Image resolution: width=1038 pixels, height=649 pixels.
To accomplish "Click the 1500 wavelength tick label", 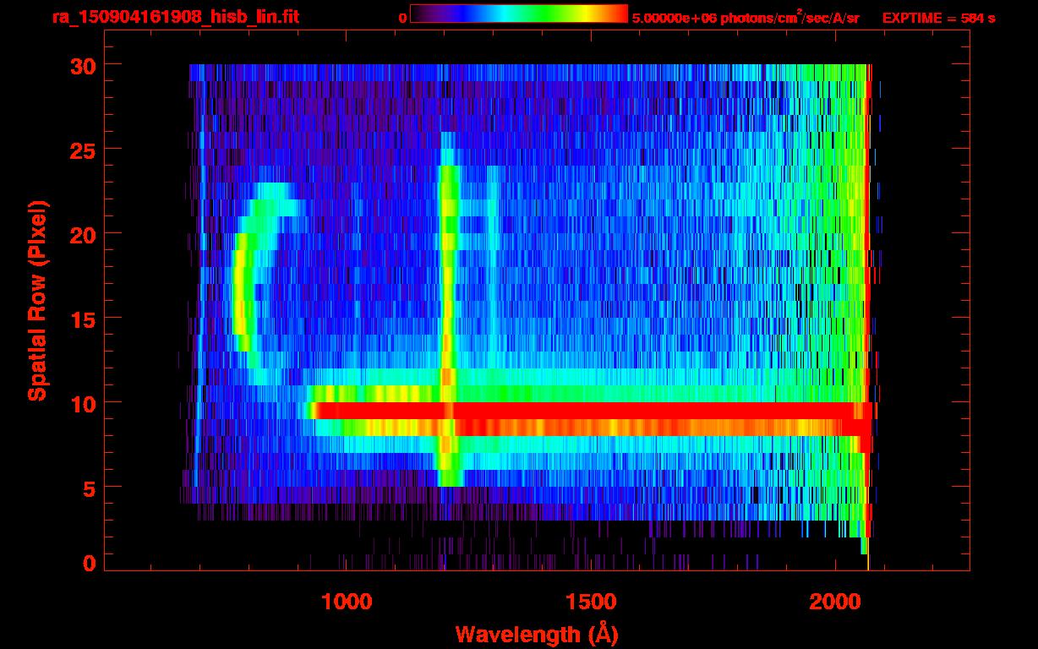I will (590, 602).
